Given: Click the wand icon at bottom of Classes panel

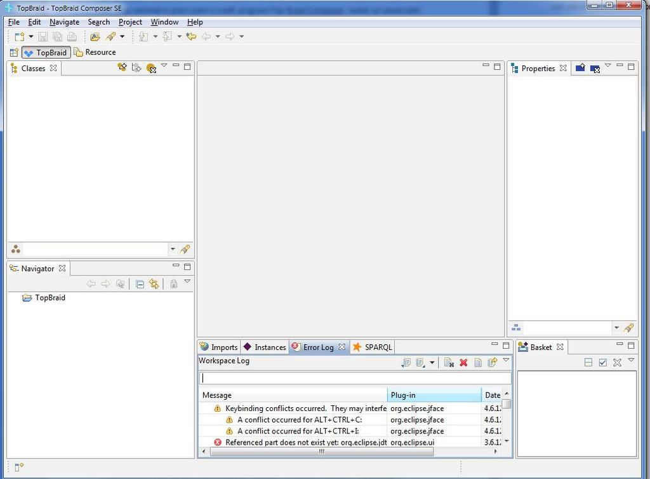Looking at the screenshot, I should pyautogui.click(x=185, y=249).
